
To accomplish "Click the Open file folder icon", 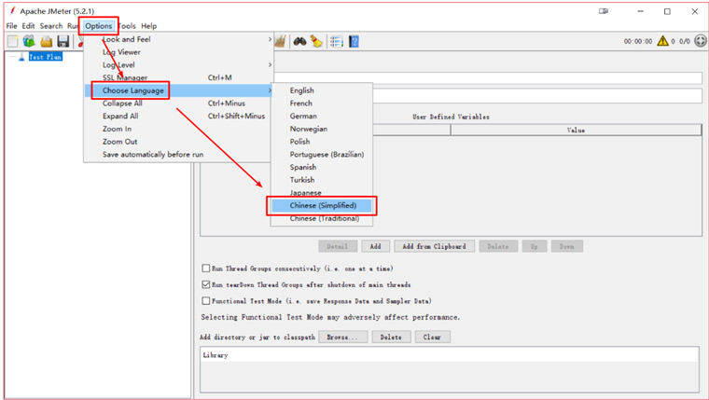I will coord(46,42).
